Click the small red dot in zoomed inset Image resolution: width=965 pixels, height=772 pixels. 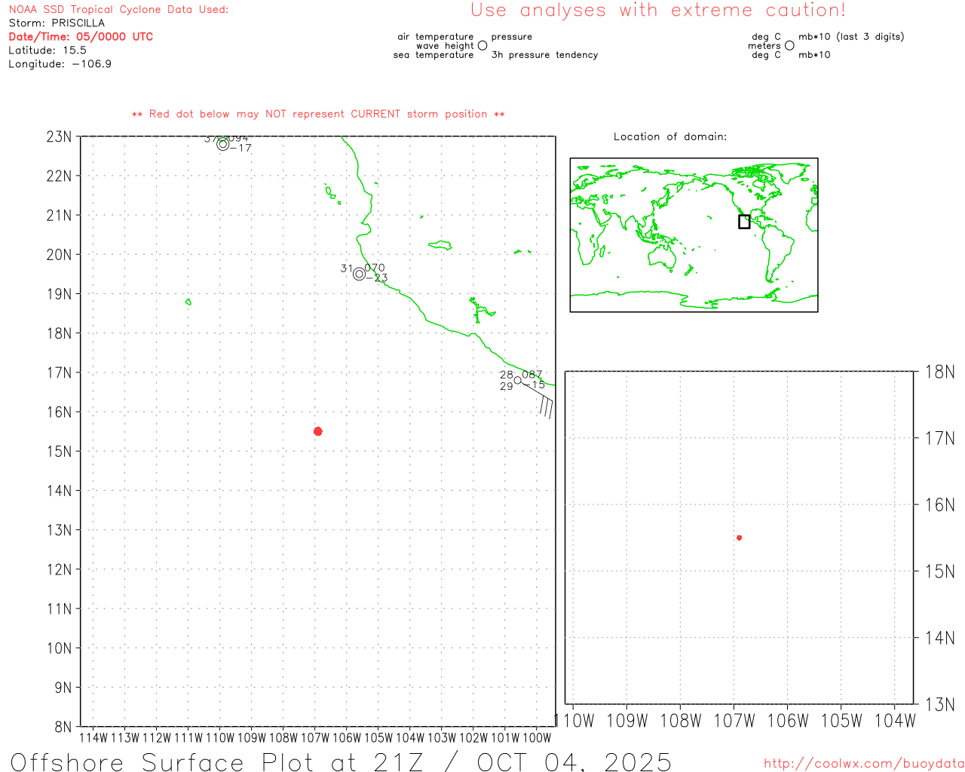point(739,538)
